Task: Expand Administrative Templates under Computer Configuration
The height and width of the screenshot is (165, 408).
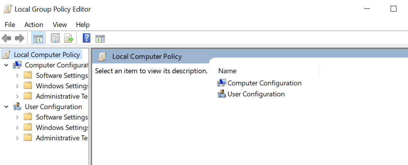Action: [17, 96]
